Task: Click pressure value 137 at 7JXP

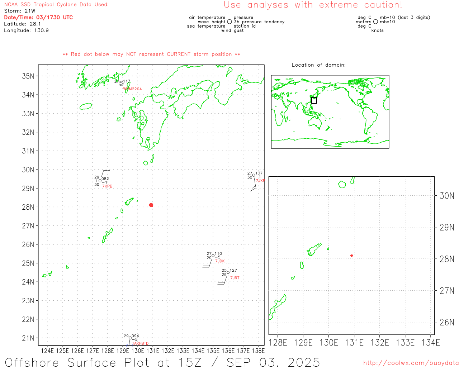Action: 259,173
